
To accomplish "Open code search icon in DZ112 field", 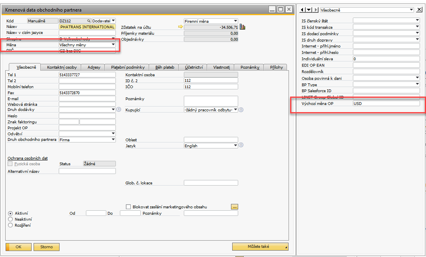I will pos(89,21).
